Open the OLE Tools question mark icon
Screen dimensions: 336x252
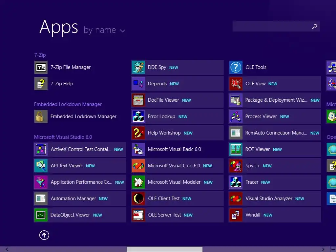pyautogui.click(x=236, y=67)
